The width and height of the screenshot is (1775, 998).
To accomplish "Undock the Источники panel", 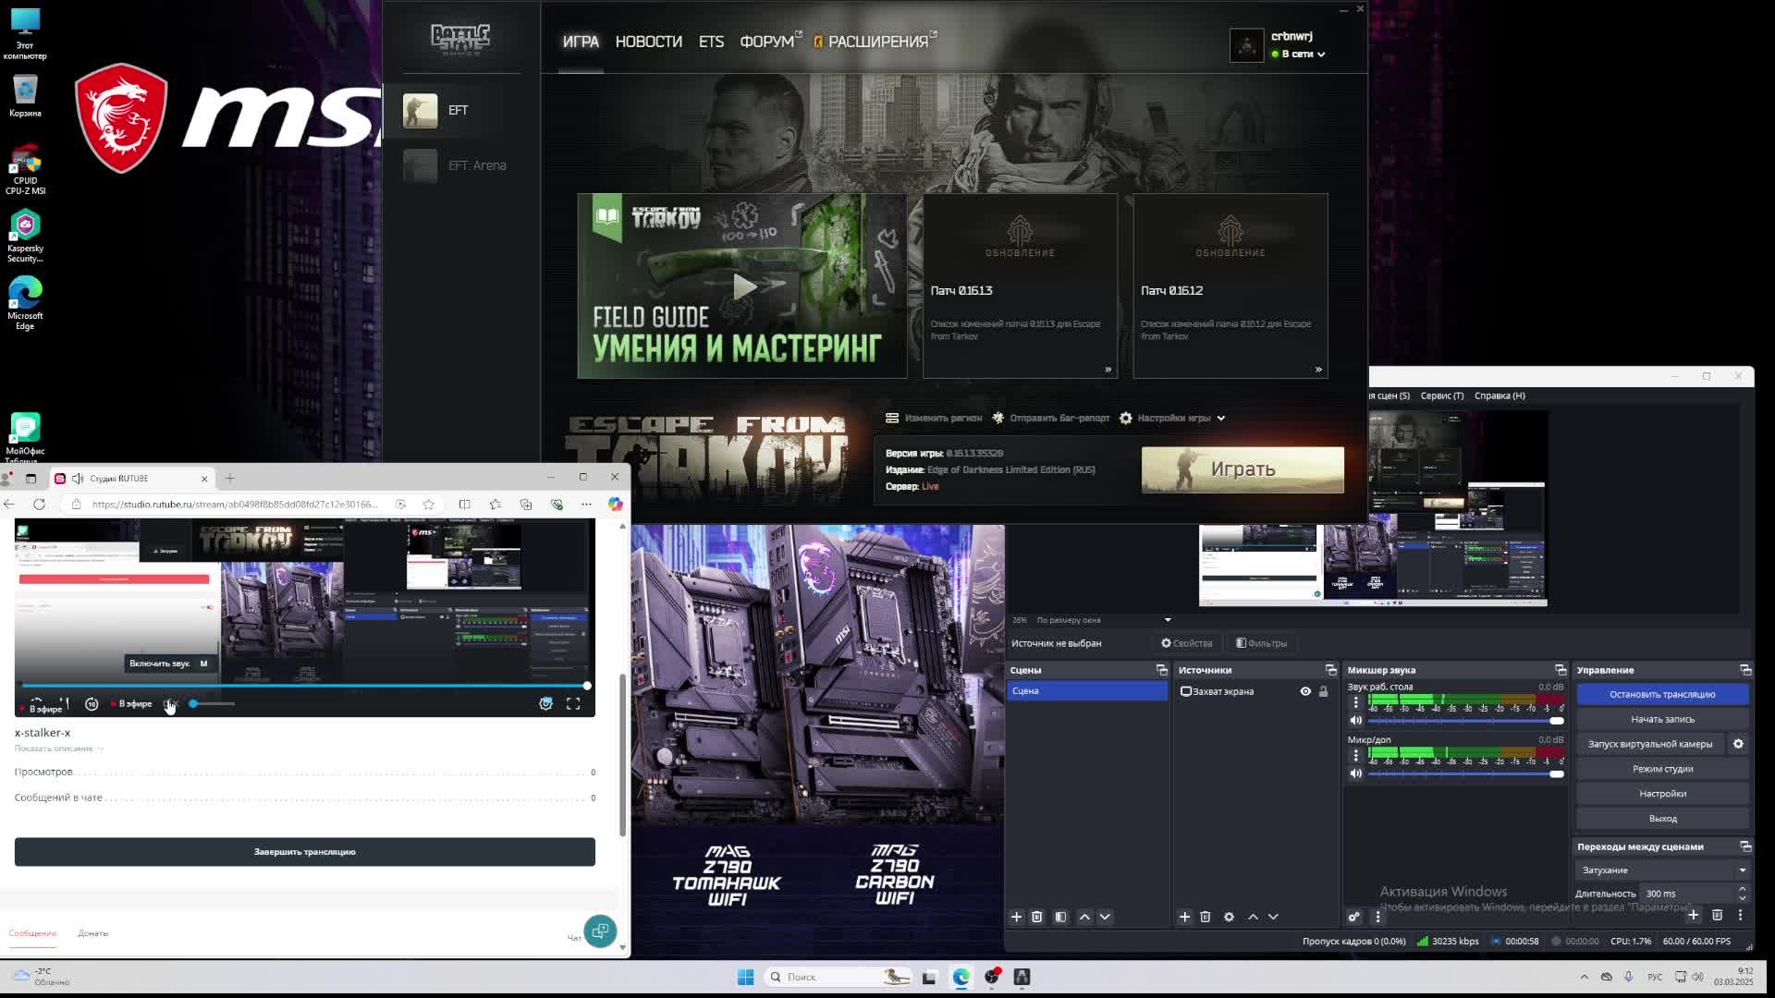I will (x=1331, y=670).
